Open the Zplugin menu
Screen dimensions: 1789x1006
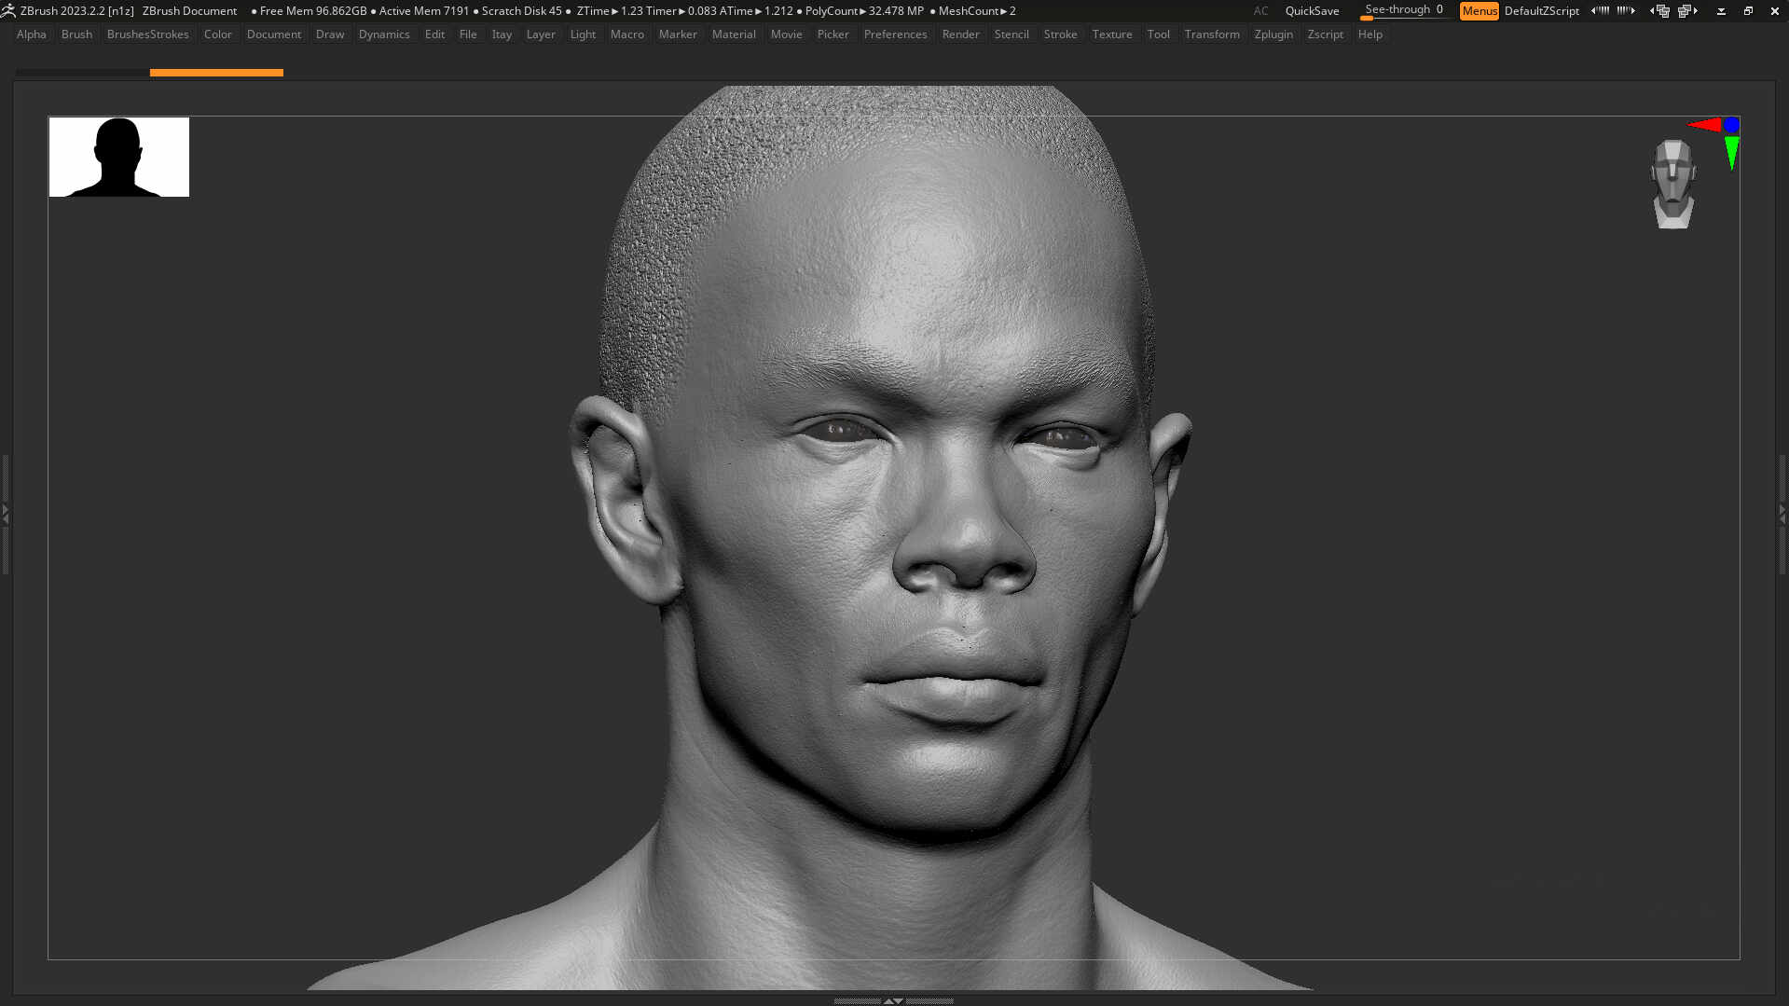click(x=1273, y=34)
